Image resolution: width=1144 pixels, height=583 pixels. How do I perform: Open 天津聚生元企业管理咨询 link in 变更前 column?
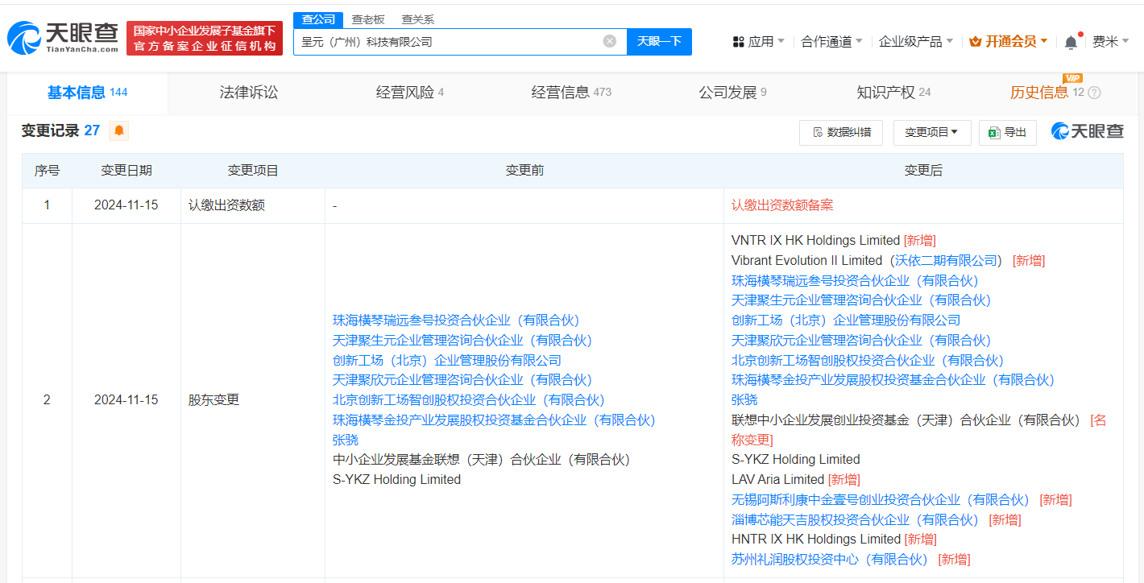pos(462,341)
